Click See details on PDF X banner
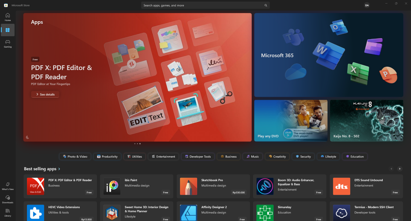This screenshot has height=221, width=411. pyautogui.click(x=45, y=94)
